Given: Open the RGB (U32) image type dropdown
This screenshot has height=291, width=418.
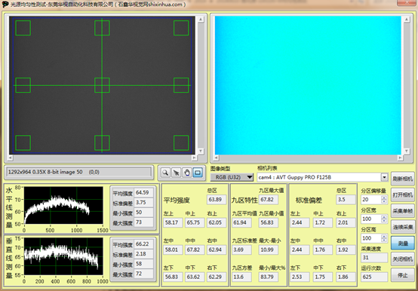Looking at the screenshot, I should (232, 177).
